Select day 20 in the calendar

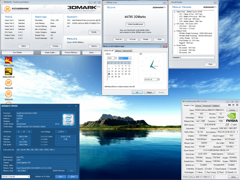click(x=109, y=74)
